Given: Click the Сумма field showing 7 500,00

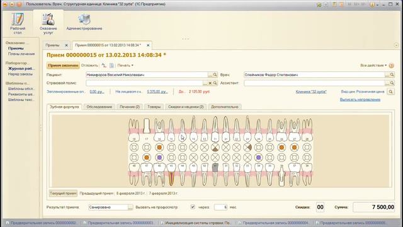Looking at the screenshot, I should (374, 207).
